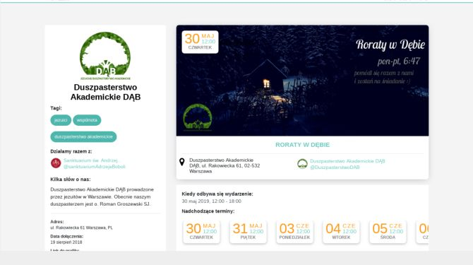
Task: Click the map pin location icon
Action: coord(182,162)
